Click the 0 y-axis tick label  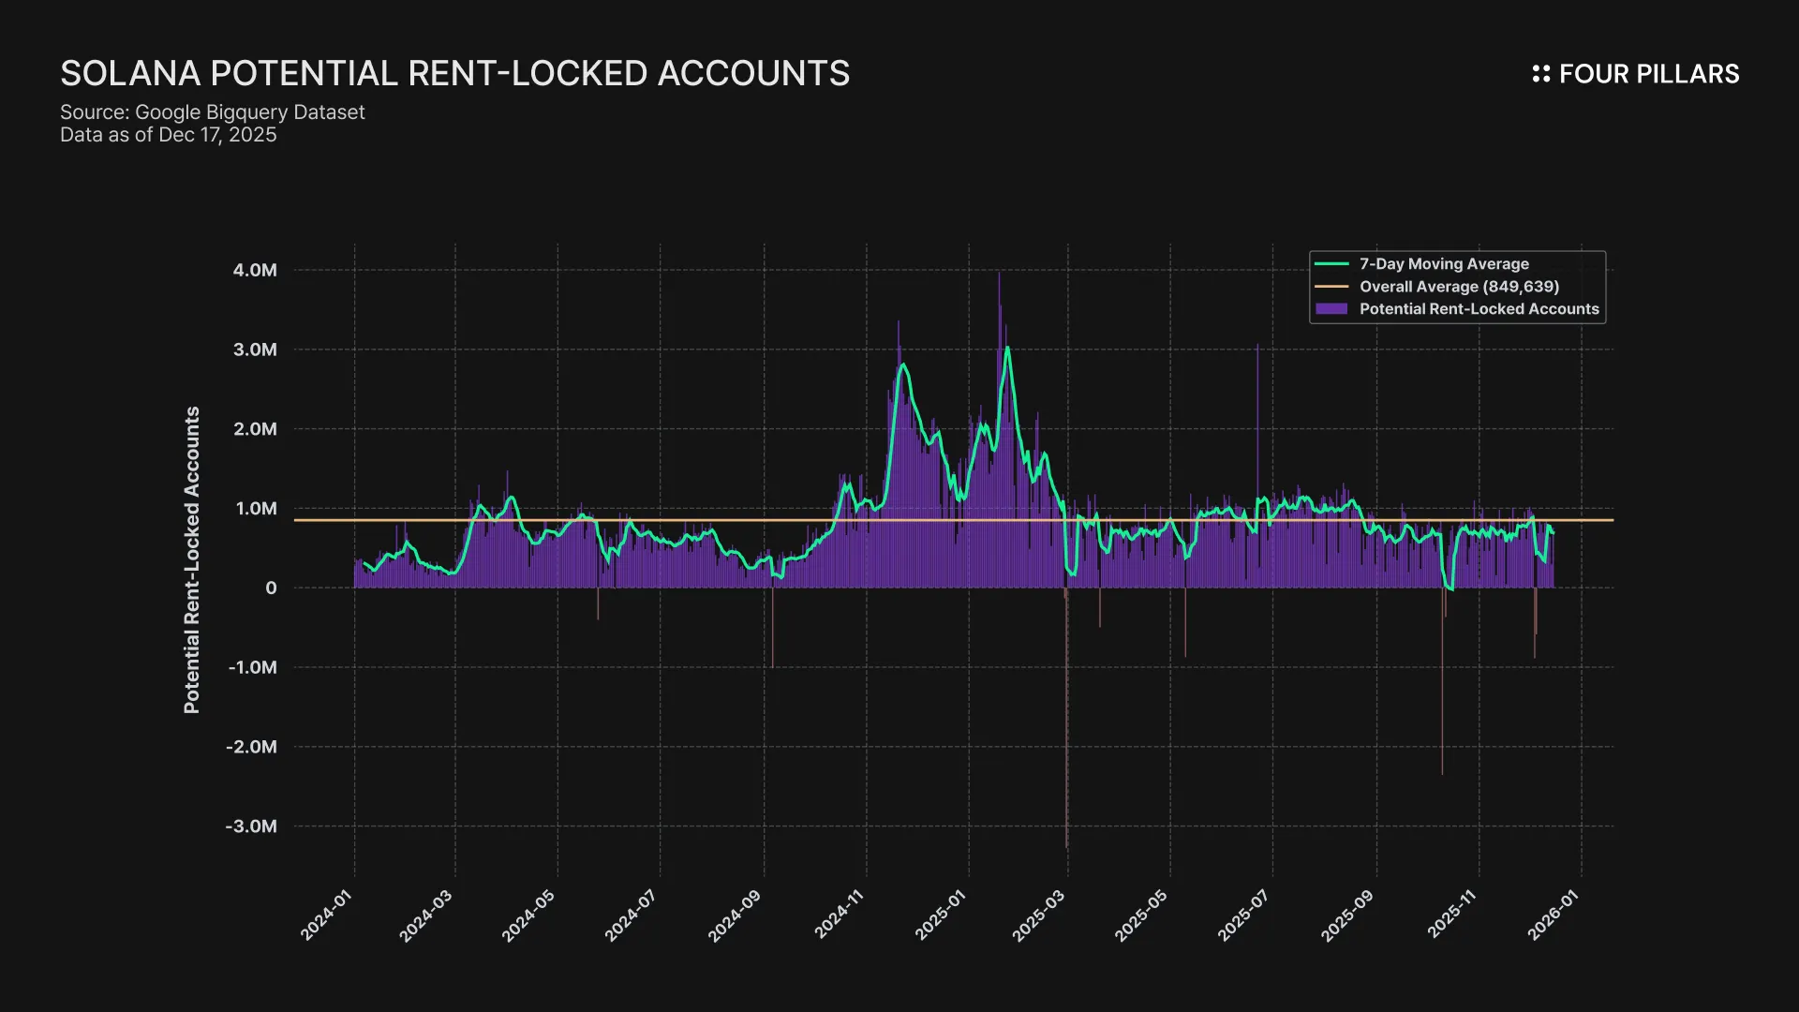[271, 588]
